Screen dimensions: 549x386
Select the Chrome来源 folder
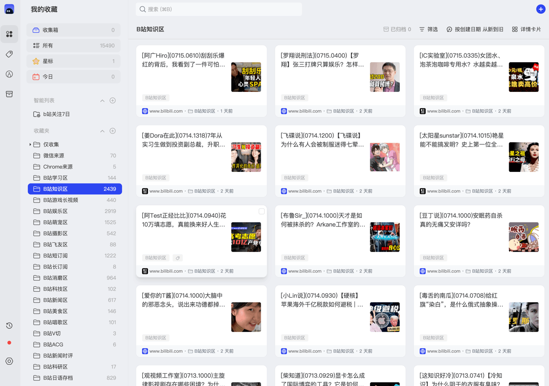click(75, 167)
